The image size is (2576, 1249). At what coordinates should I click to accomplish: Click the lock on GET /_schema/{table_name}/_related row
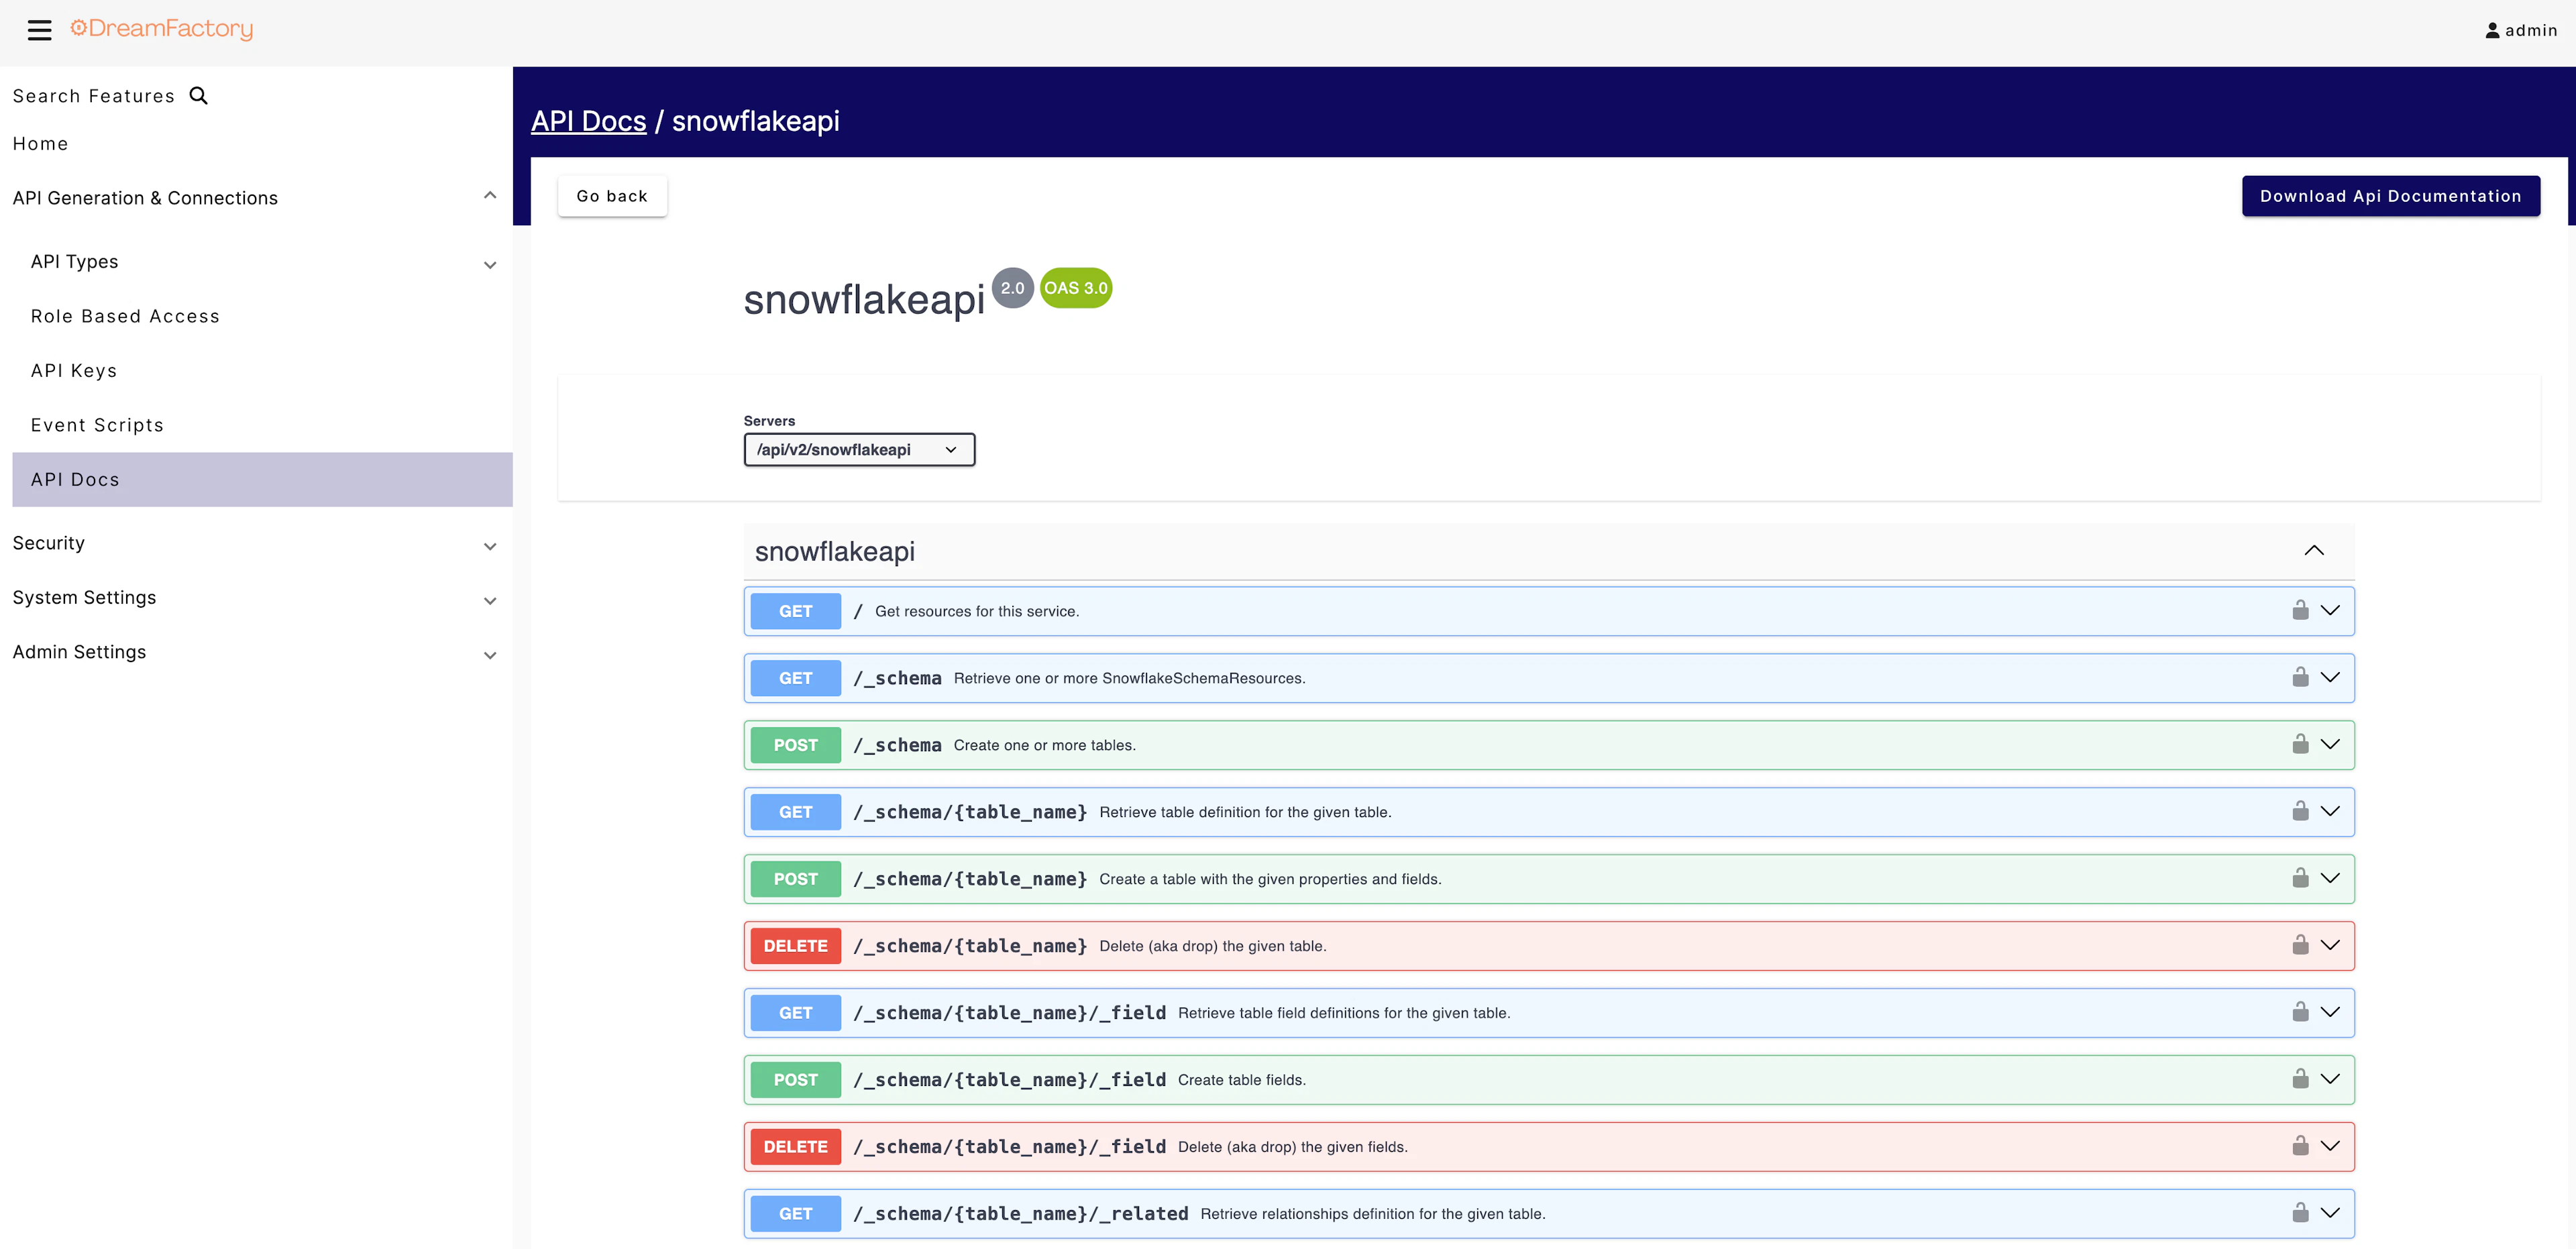tap(2301, 1213)
